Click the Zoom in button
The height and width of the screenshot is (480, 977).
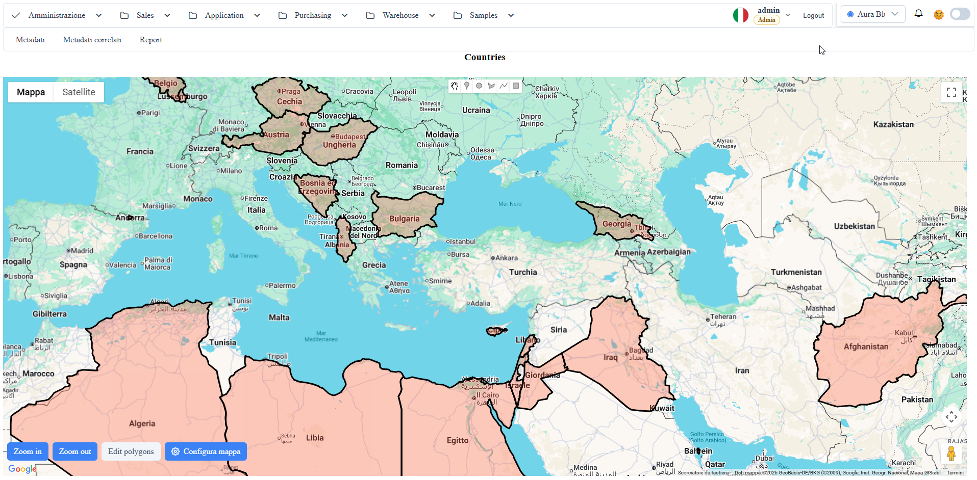point(28,451)
